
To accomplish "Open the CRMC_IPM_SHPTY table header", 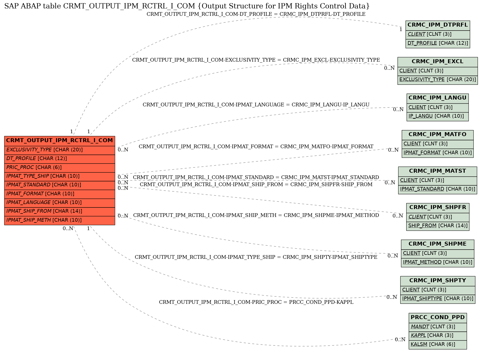I will [x=438, y=281].
